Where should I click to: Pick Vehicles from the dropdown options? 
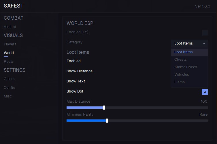(x=182, y=75)
